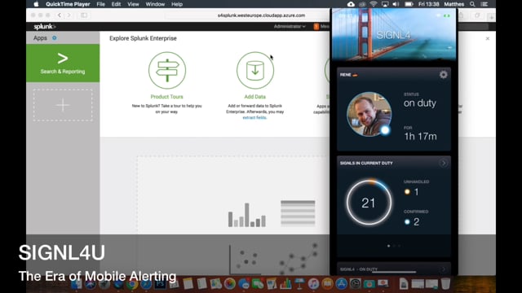Follow the 'extract fields' link
The image size is (522, 293).
tap(254, 117)
